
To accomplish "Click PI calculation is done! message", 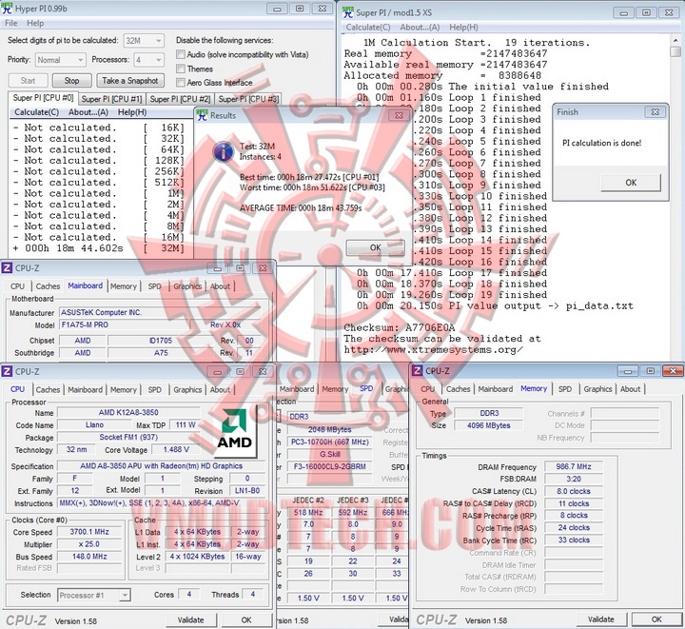I will click(x=602, y=143).
